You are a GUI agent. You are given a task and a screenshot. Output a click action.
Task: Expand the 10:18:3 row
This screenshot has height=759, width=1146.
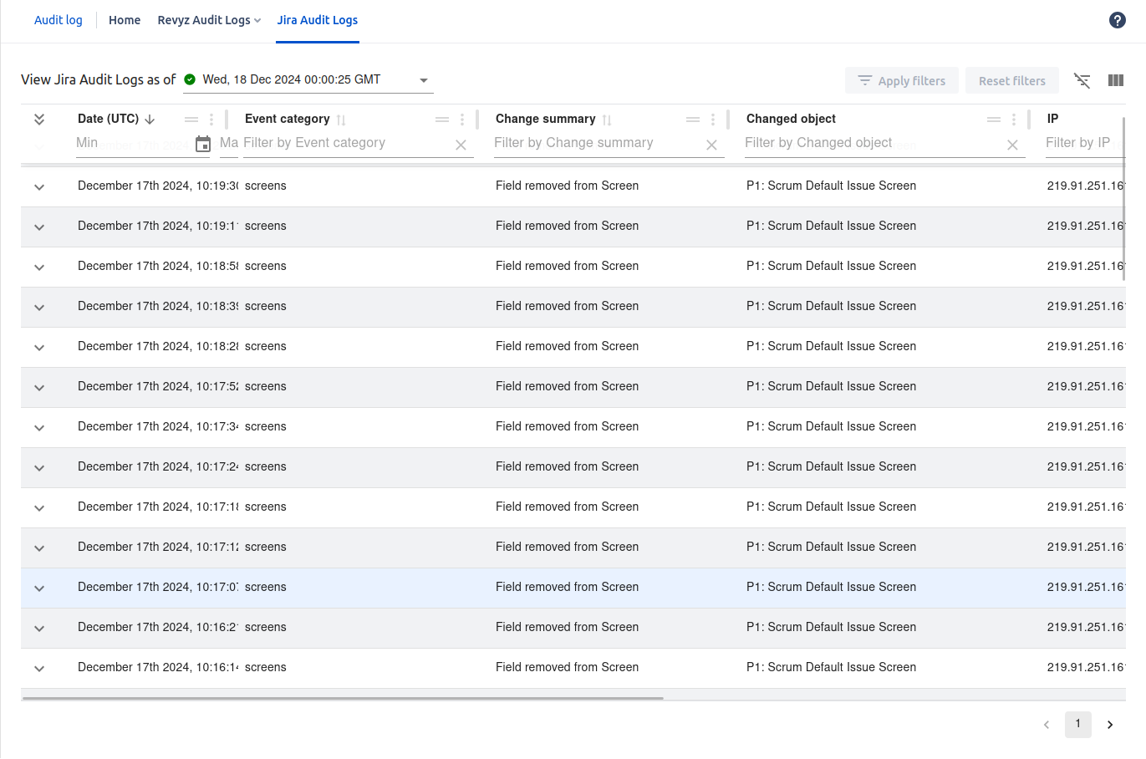[39, 307]
